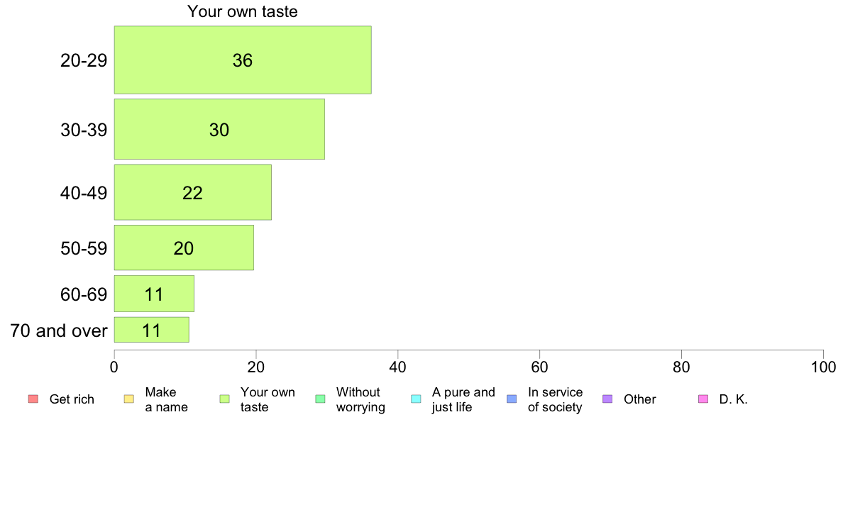Select the Your own taste legend swatch
Viewport: 843px width, 522px height.
[x=225, y=399]
